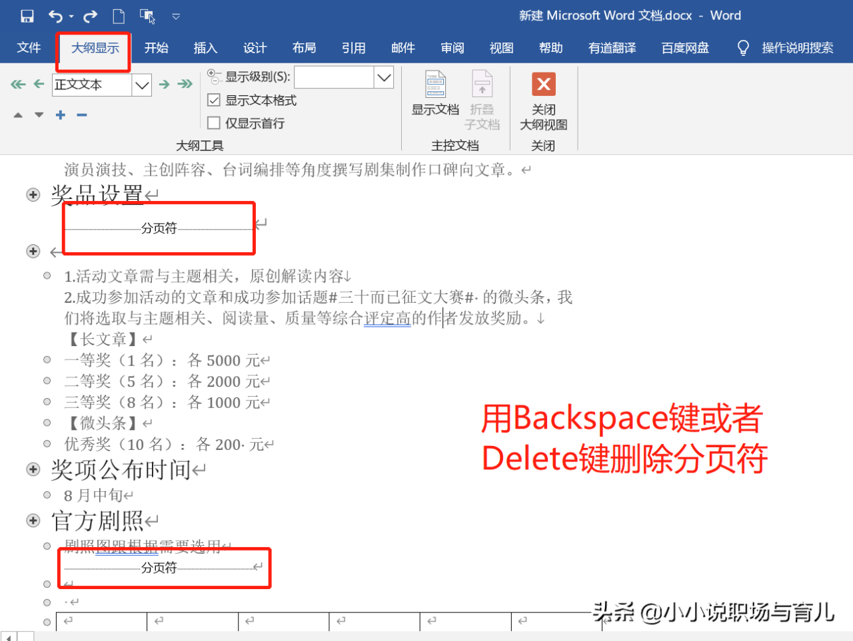Viewport: 853px width, 641px height.
Task: Expand the 官方剧照 heading plus symbol
Action: 33,521
